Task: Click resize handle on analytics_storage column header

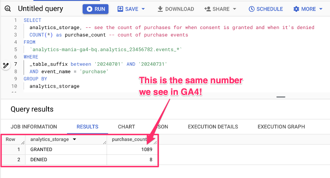Action: (x=104, y=143)
